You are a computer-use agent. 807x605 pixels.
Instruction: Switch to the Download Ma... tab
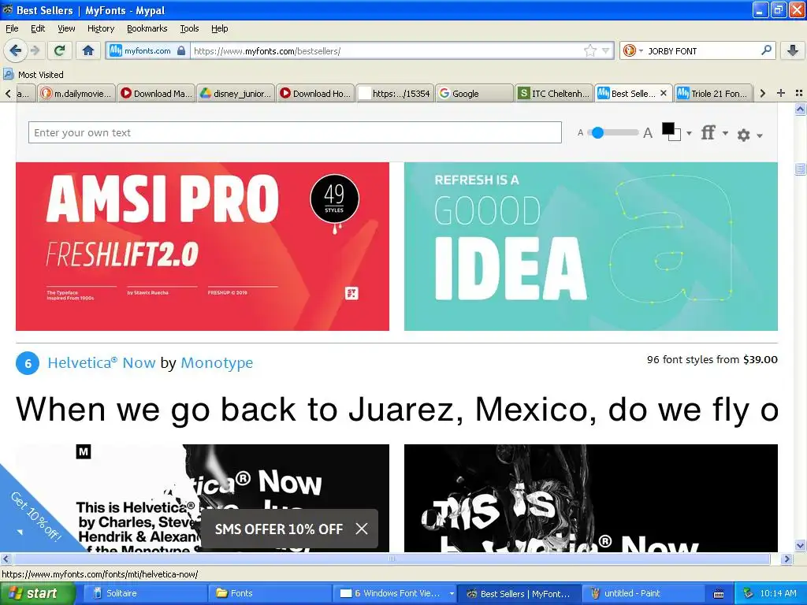pos(157,93)
